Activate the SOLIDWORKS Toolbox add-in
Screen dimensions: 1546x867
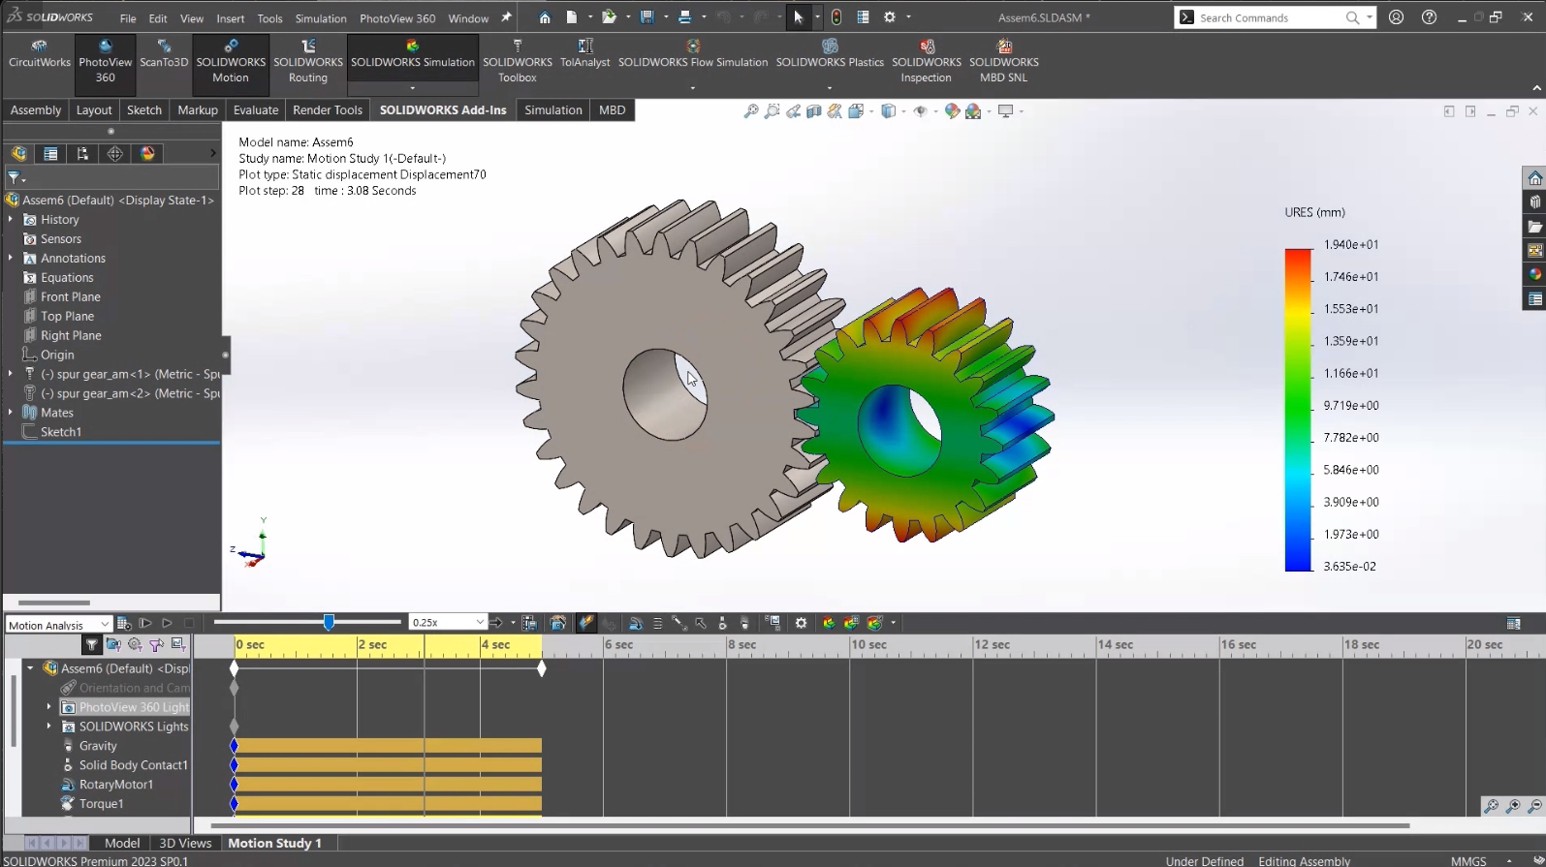pyautogui.click(x=518, y=61)
